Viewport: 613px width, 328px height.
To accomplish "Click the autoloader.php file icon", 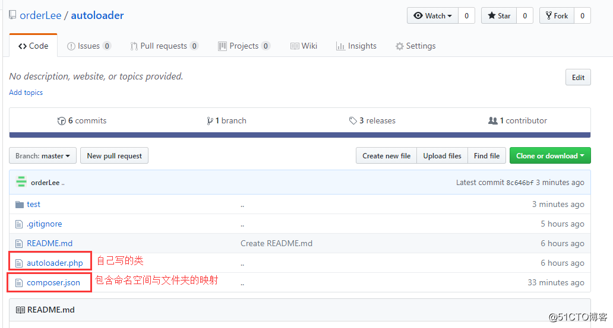I will [19, 263].
